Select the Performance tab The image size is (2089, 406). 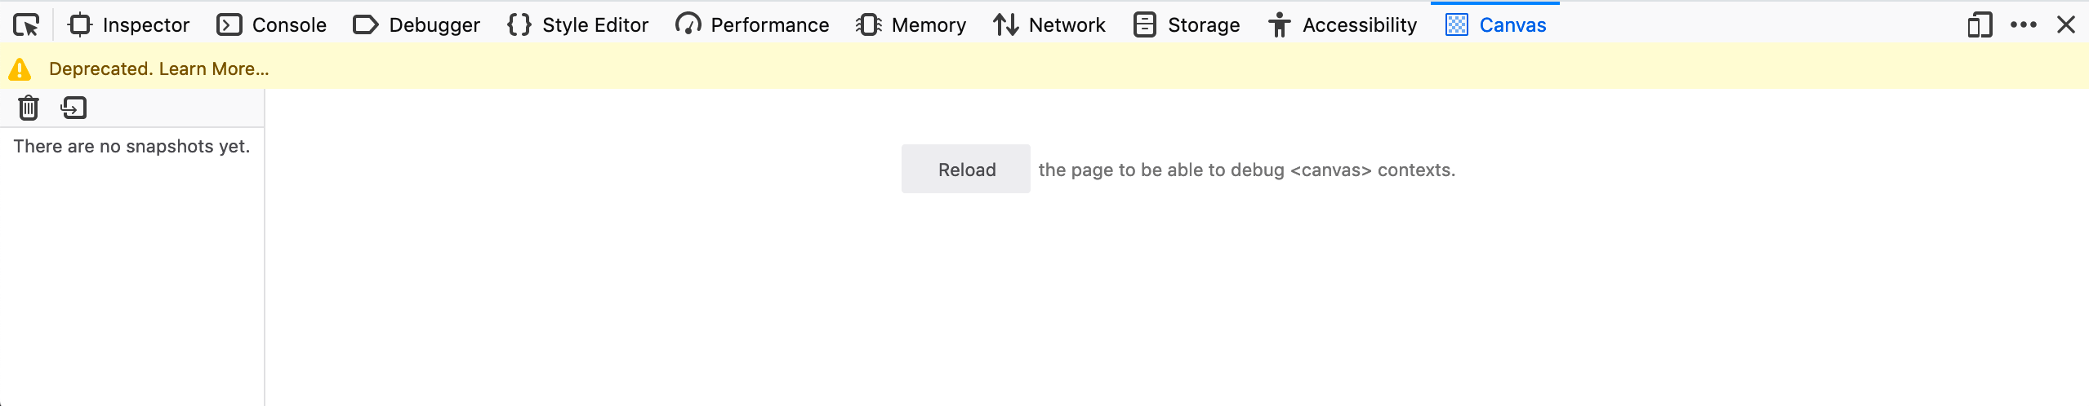point(752,25)
